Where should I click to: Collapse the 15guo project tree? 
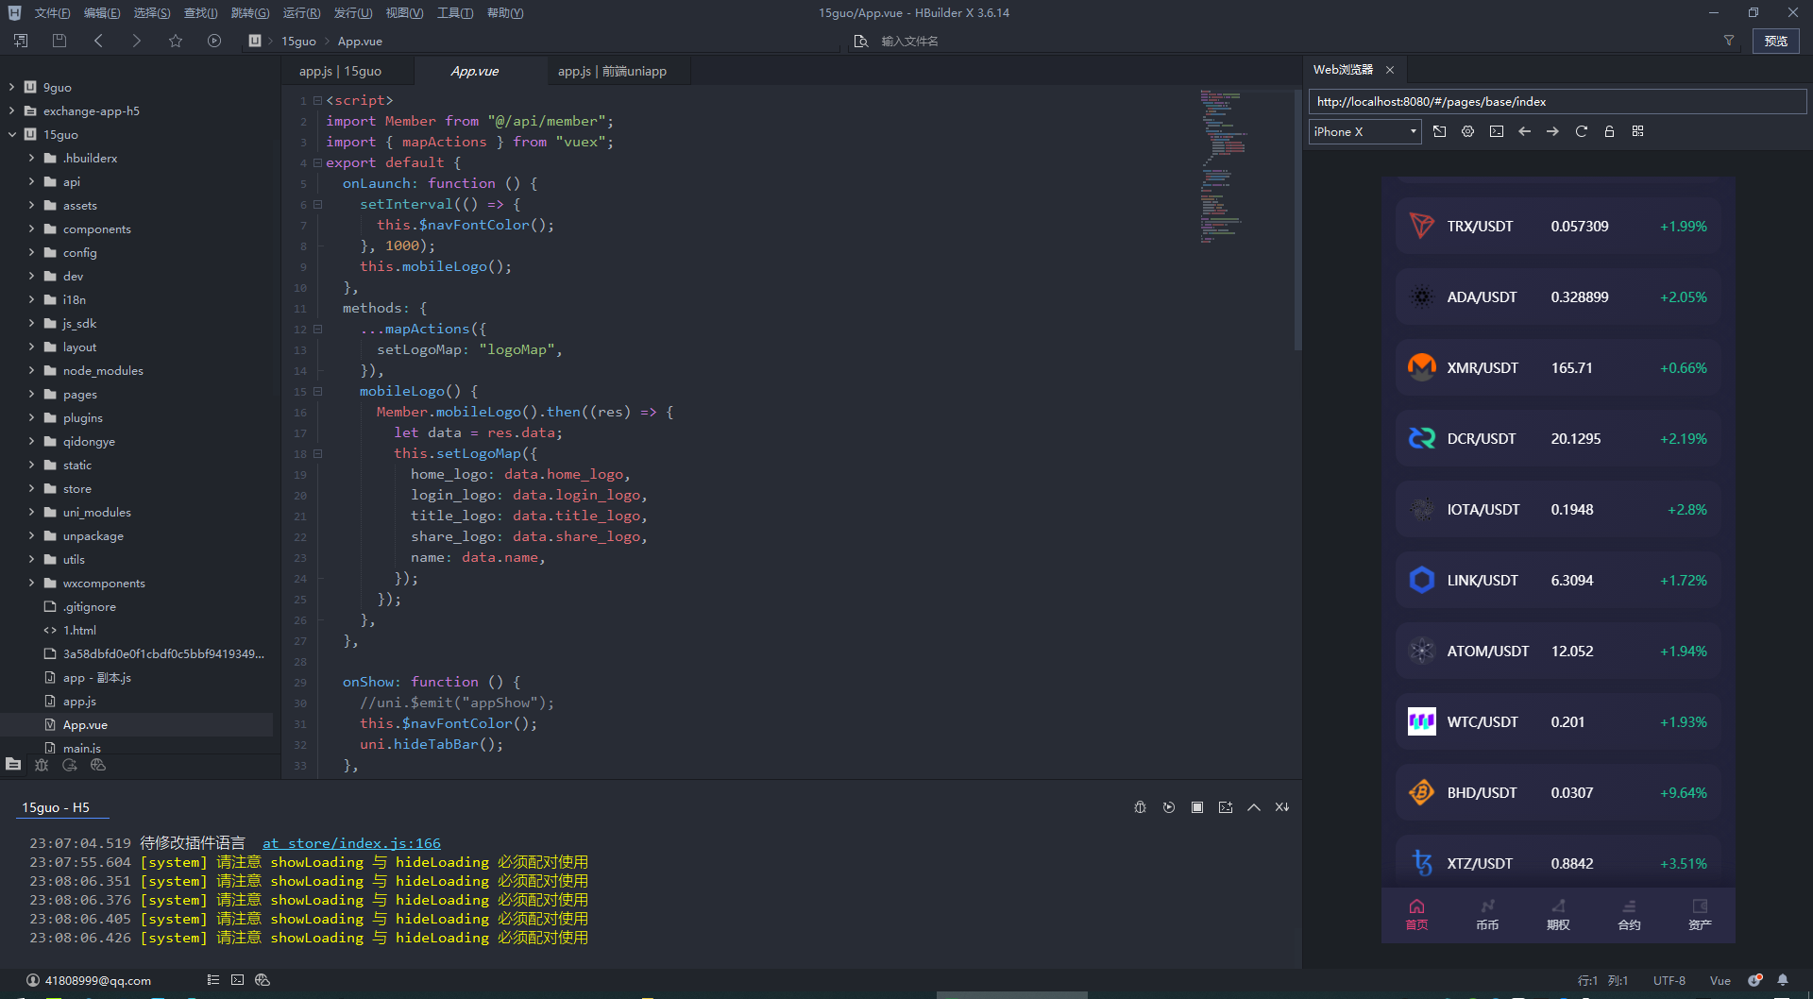coord(11,134)
